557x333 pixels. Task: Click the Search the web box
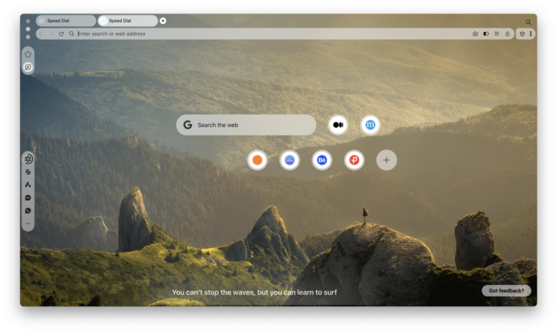(246, 125)
